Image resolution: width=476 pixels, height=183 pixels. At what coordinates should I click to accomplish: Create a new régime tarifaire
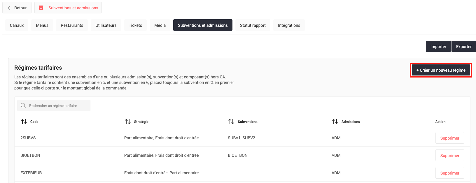[441, 70]
